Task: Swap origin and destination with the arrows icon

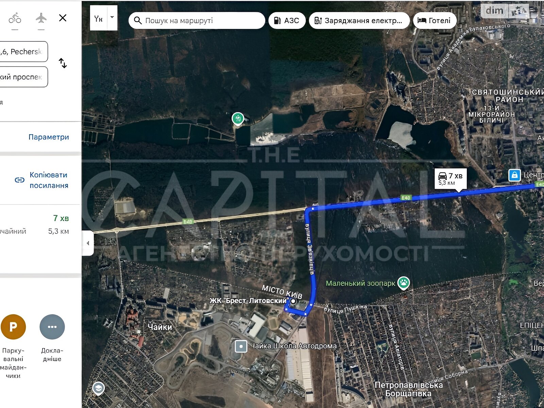Action: (63, 63)
